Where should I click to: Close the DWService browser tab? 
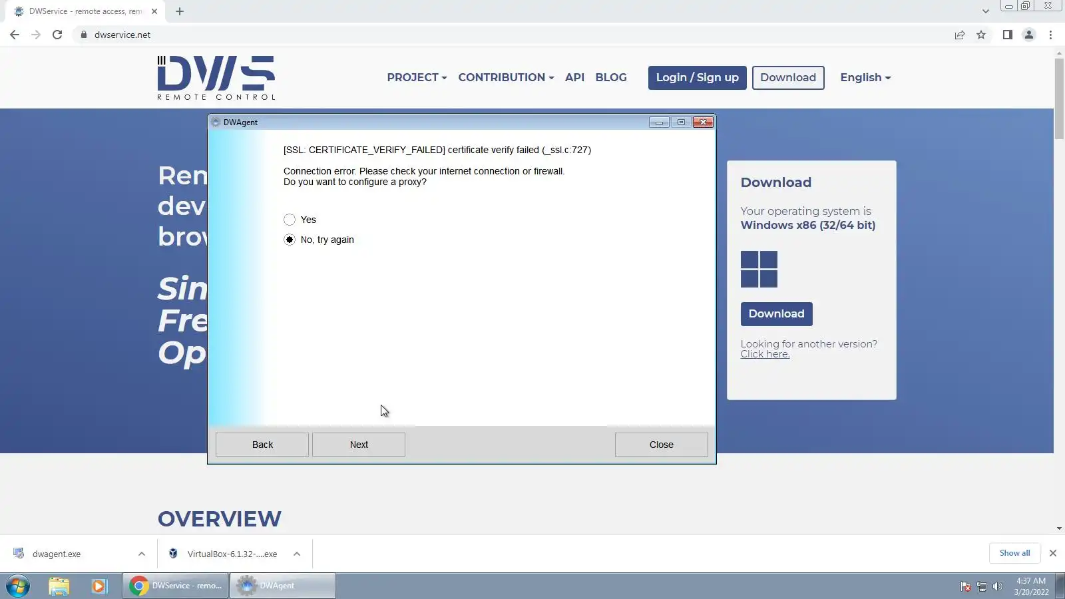(154, 11)
